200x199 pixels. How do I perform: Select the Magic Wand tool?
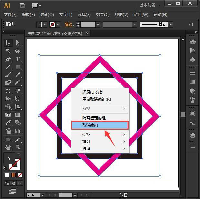[x=8, y=51]
